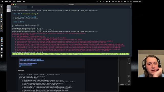Click 'Prettier' in background editor status bar

tap(122, 84)
